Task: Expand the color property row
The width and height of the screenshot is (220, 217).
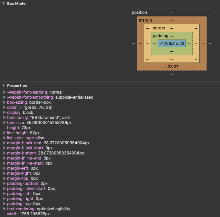Action: point(4,107)
